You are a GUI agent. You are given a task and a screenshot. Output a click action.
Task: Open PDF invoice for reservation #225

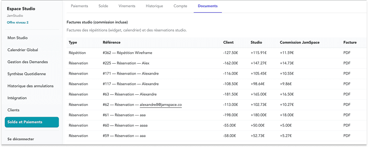[347, 63]
